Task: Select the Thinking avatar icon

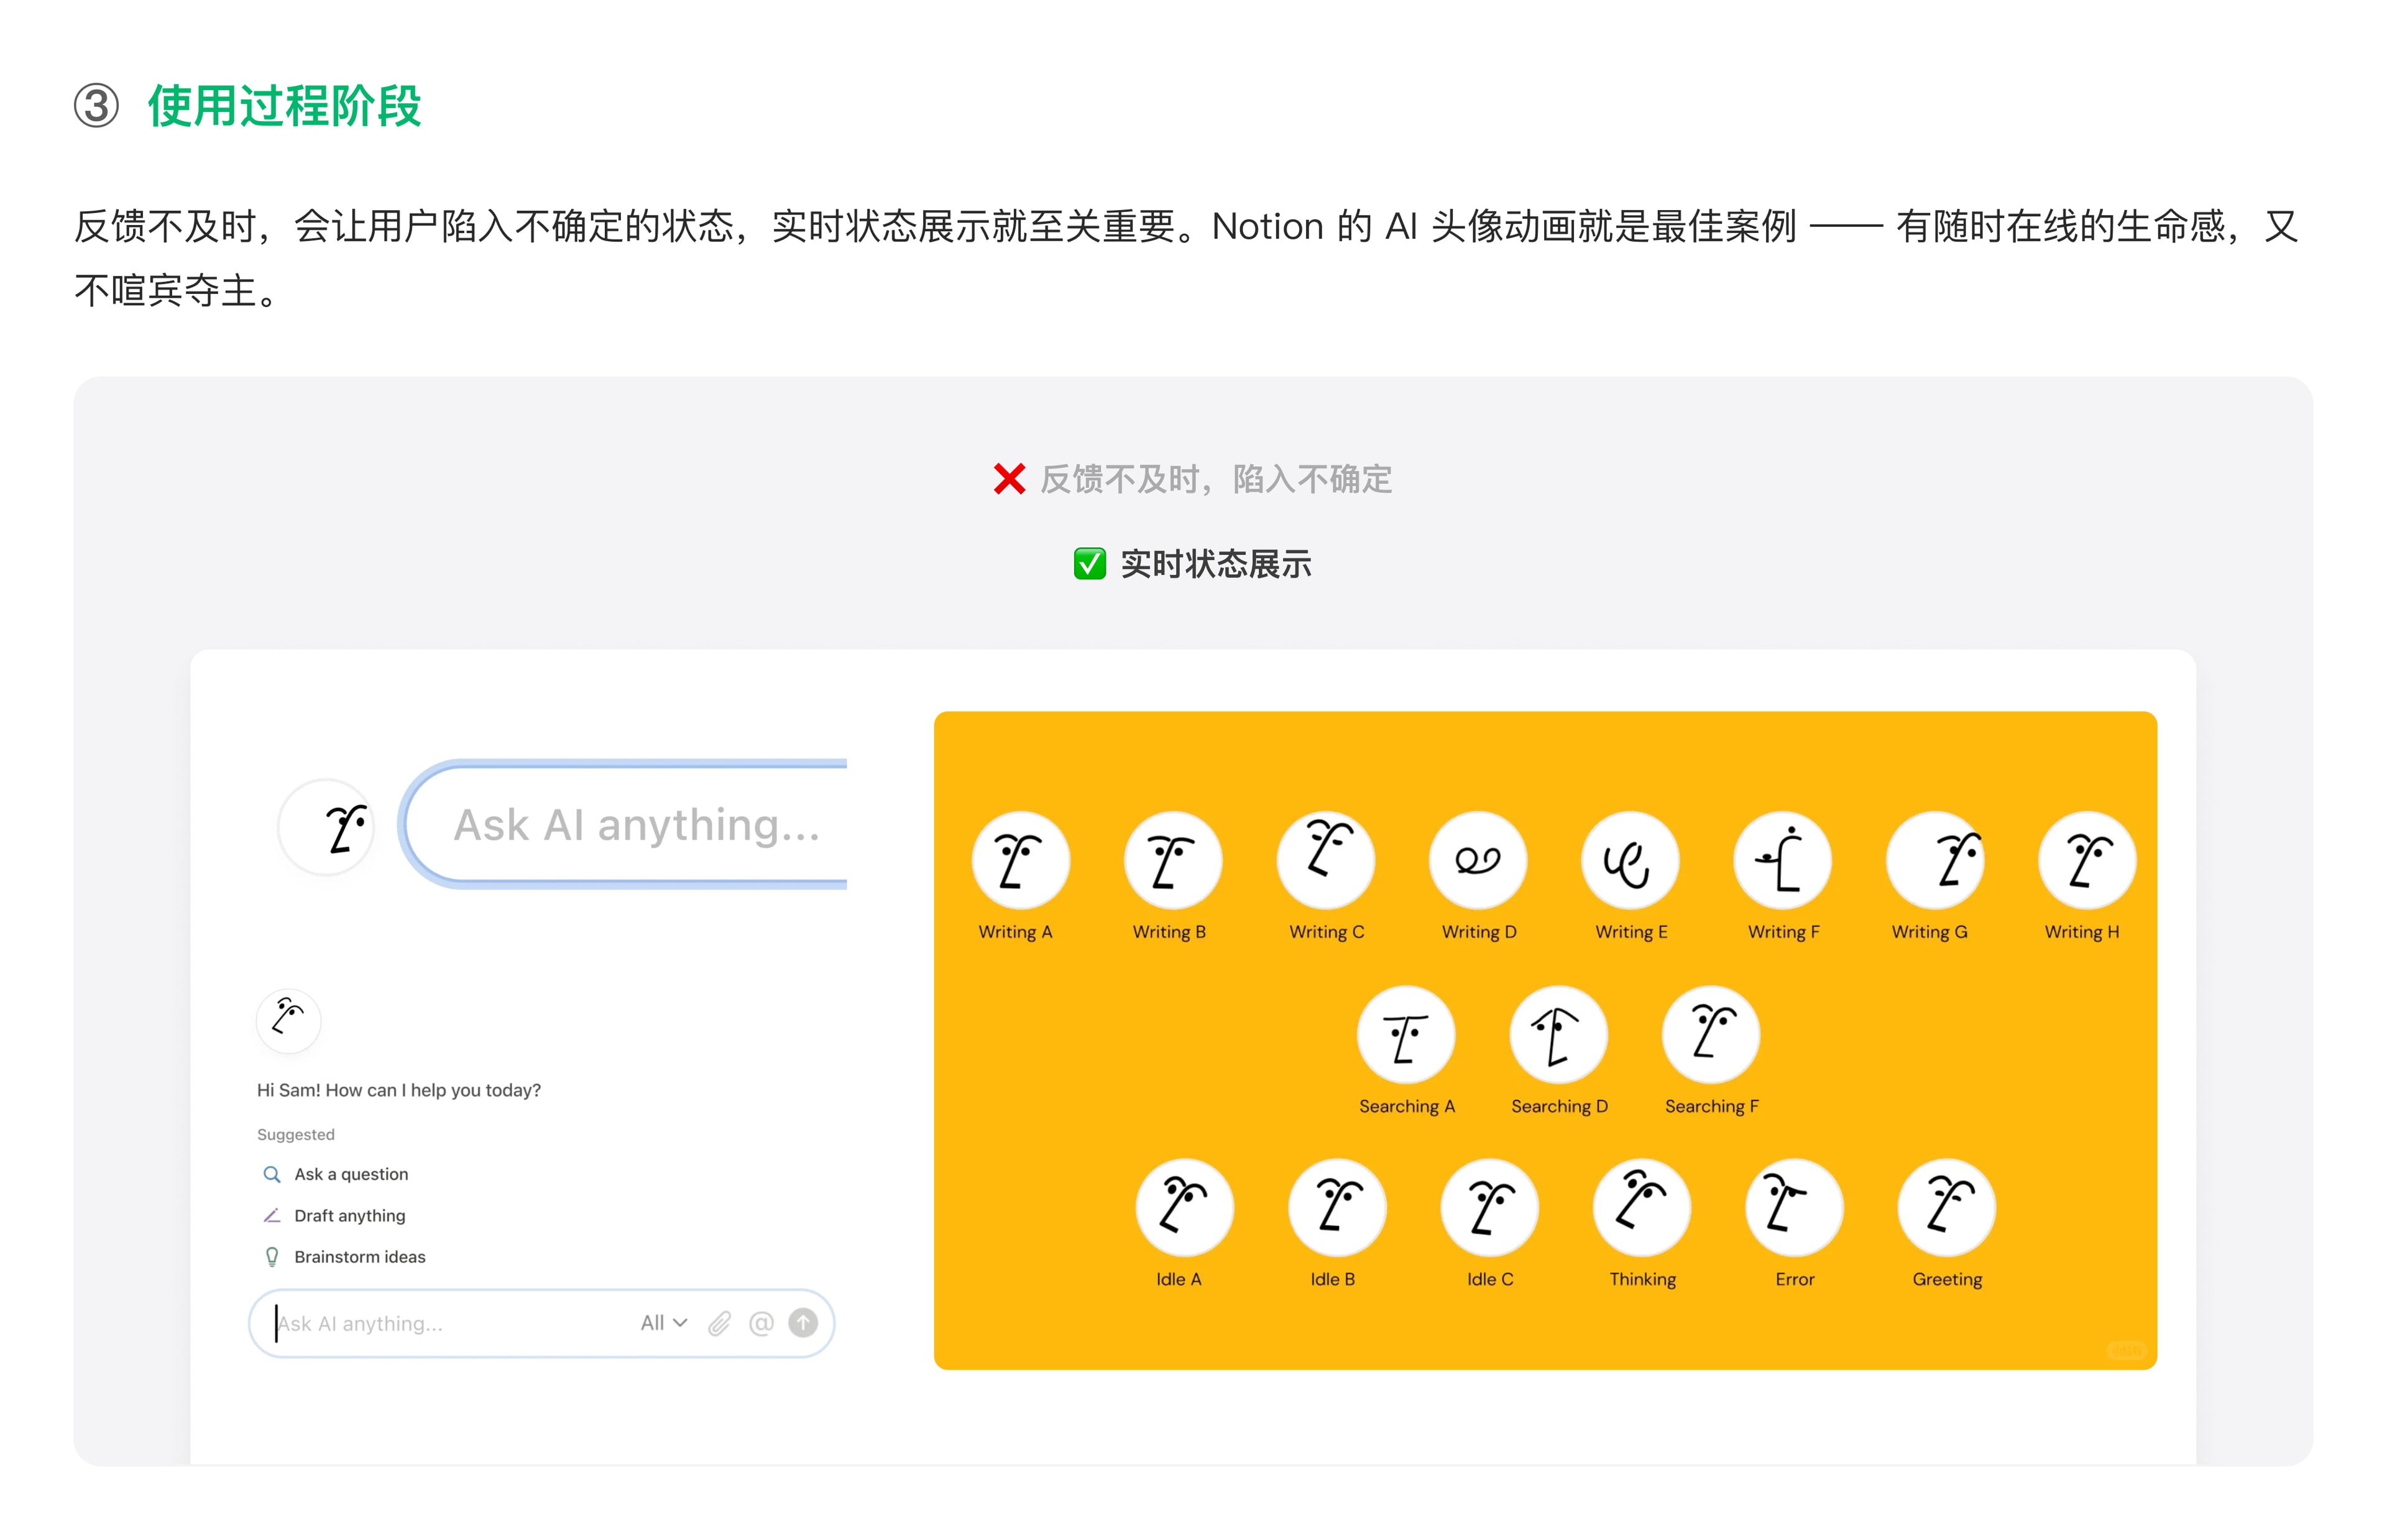Action: [1641, 1207]
